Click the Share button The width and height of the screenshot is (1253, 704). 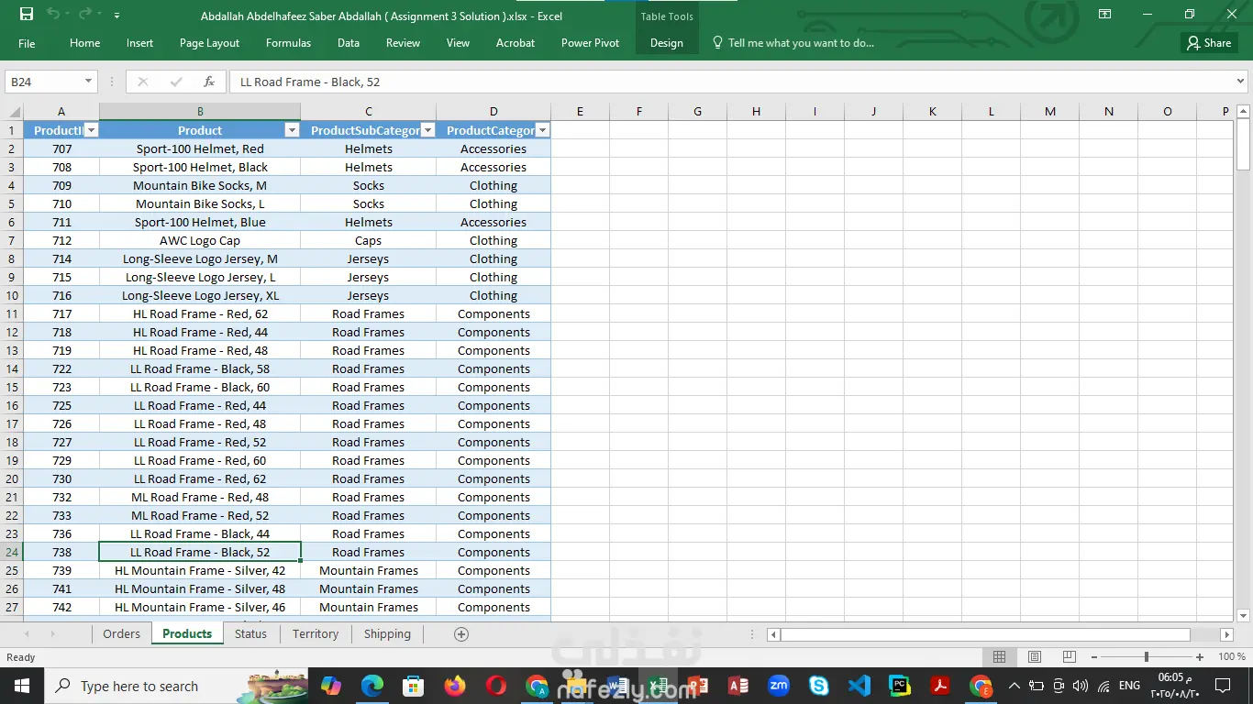click(1208, 43)
